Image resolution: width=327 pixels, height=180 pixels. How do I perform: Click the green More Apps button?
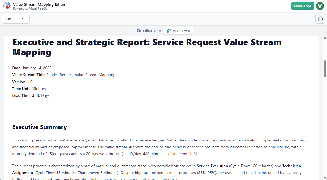pos(302,6)
